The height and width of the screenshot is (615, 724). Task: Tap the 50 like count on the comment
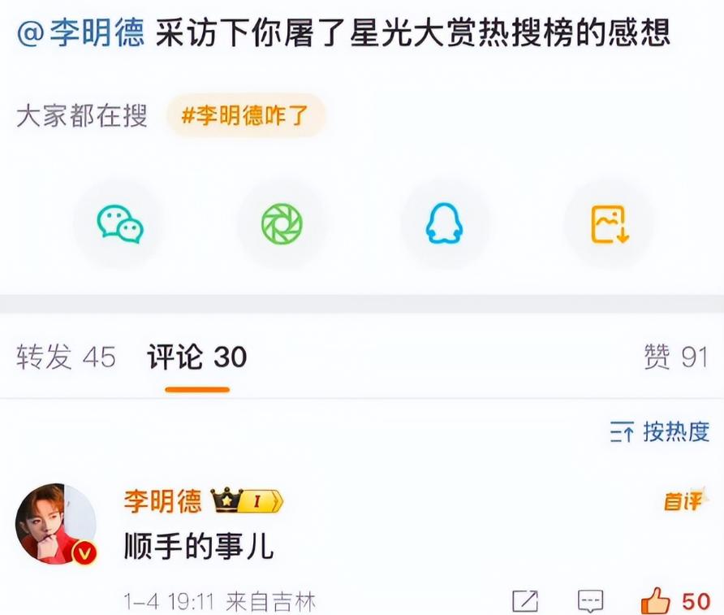pyautogui.click(x=696, y=601)
